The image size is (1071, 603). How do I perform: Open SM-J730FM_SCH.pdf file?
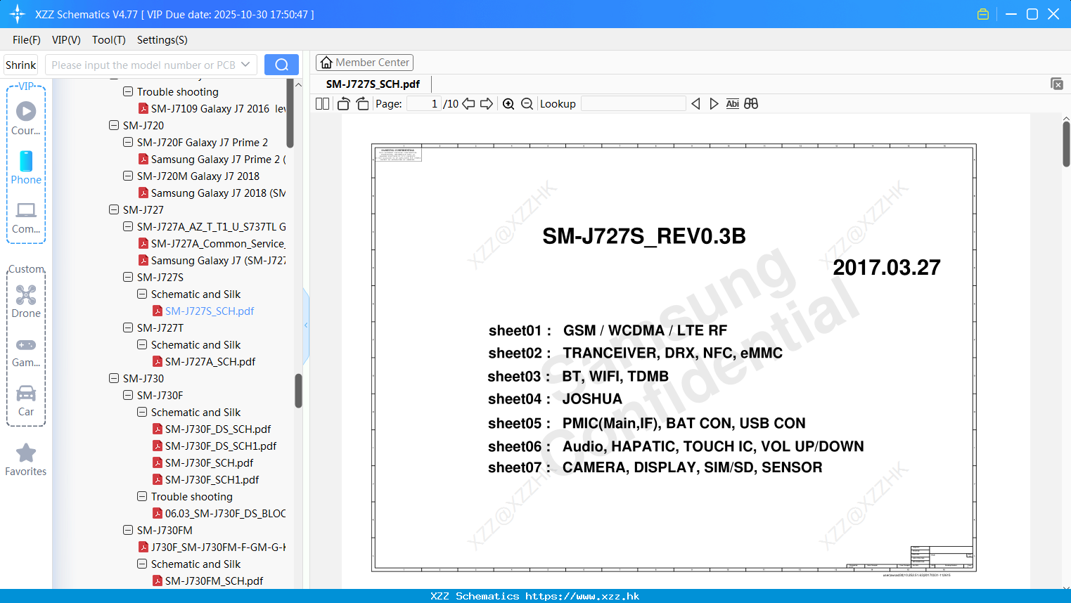point(208,581)
